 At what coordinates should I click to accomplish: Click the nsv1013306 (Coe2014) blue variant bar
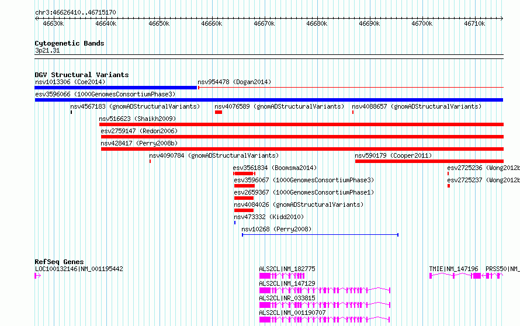tap(116, 88)
